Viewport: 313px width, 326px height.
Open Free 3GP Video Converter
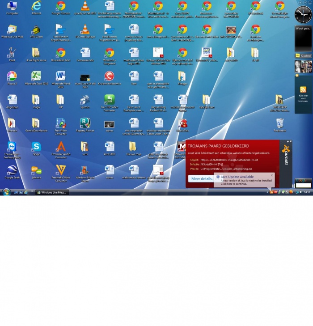click(109, 103)
